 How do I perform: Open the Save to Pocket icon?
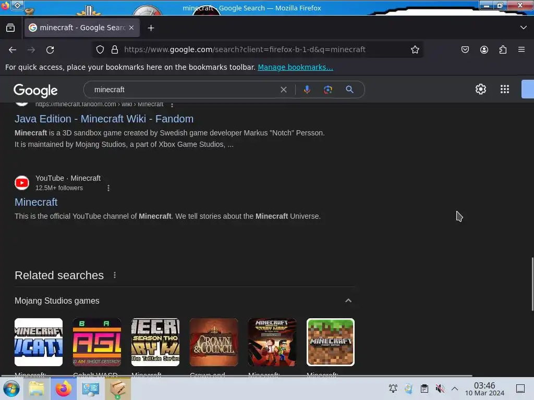pyautogui.click(x=465, y=49)
